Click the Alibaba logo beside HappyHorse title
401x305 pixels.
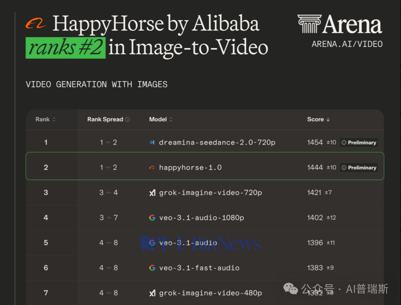36,24
